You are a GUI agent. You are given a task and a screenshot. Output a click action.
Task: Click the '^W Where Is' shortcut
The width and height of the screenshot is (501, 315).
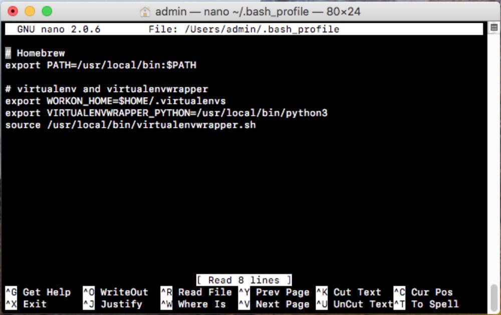[193, 304]
